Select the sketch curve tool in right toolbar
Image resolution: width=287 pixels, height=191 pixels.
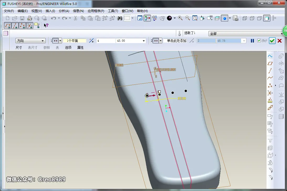click(x=270, y=56)
